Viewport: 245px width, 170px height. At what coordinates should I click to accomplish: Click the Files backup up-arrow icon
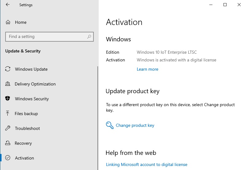click(8, 114)
